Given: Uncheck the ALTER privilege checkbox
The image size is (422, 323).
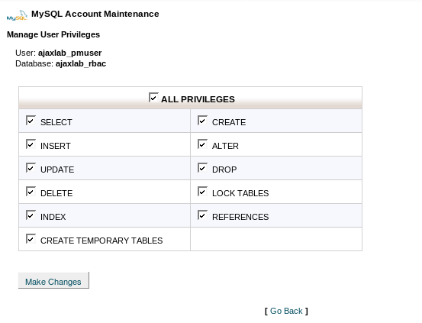Looking at the screenshot, I should pyautogui.click(x=202, y=144).
